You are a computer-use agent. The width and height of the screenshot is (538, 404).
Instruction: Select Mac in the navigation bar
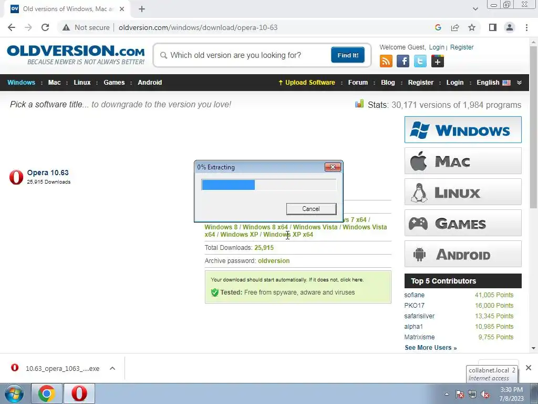(x=54, y=83)
